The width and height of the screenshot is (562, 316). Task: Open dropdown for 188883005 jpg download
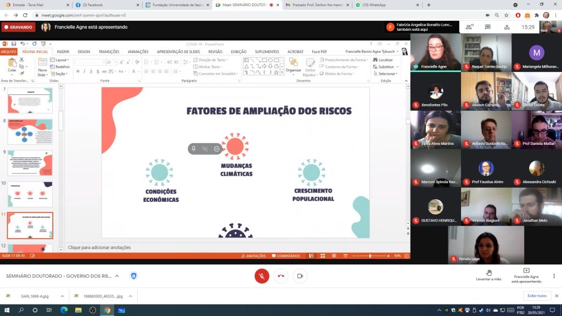pos(130,296)
